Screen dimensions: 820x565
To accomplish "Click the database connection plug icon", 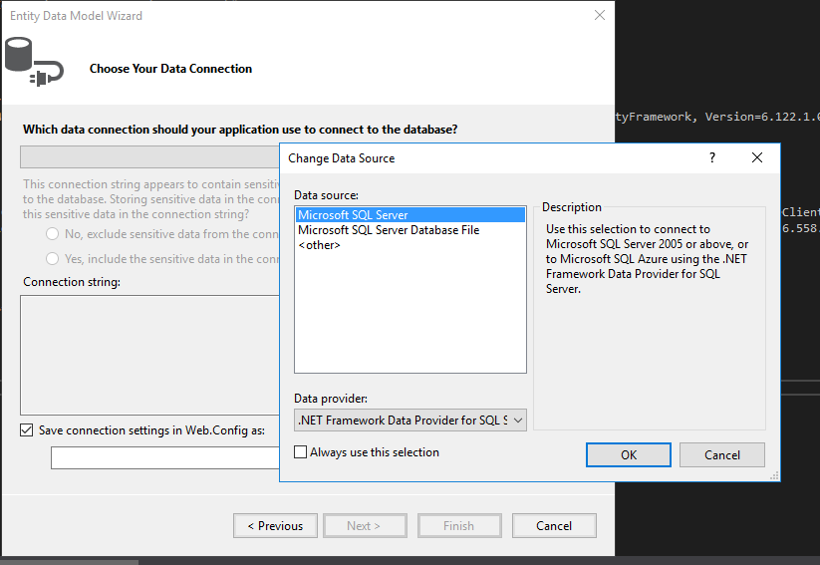I will pos(34,62).
